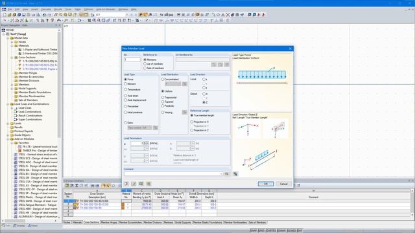This screenshot has height=233, width=415.
Task: Open the Sets of Members table tab
Action: coord(257,223)
